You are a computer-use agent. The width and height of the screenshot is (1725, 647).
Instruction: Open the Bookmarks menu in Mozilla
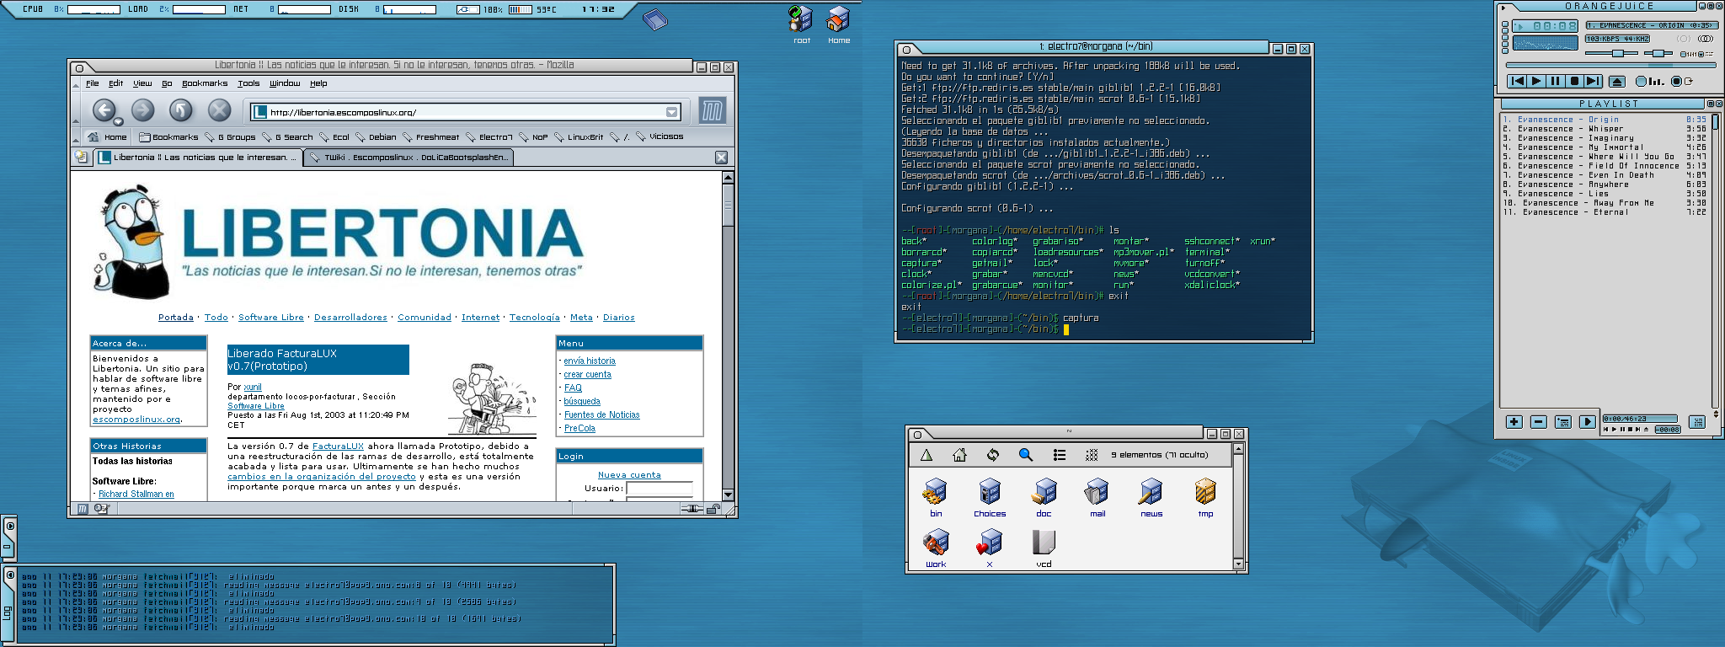point(205,83)
